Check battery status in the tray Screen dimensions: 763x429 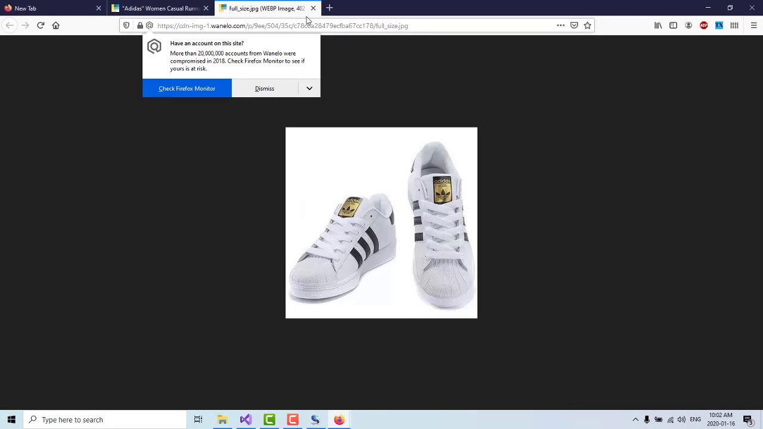[x=659, y=419]
